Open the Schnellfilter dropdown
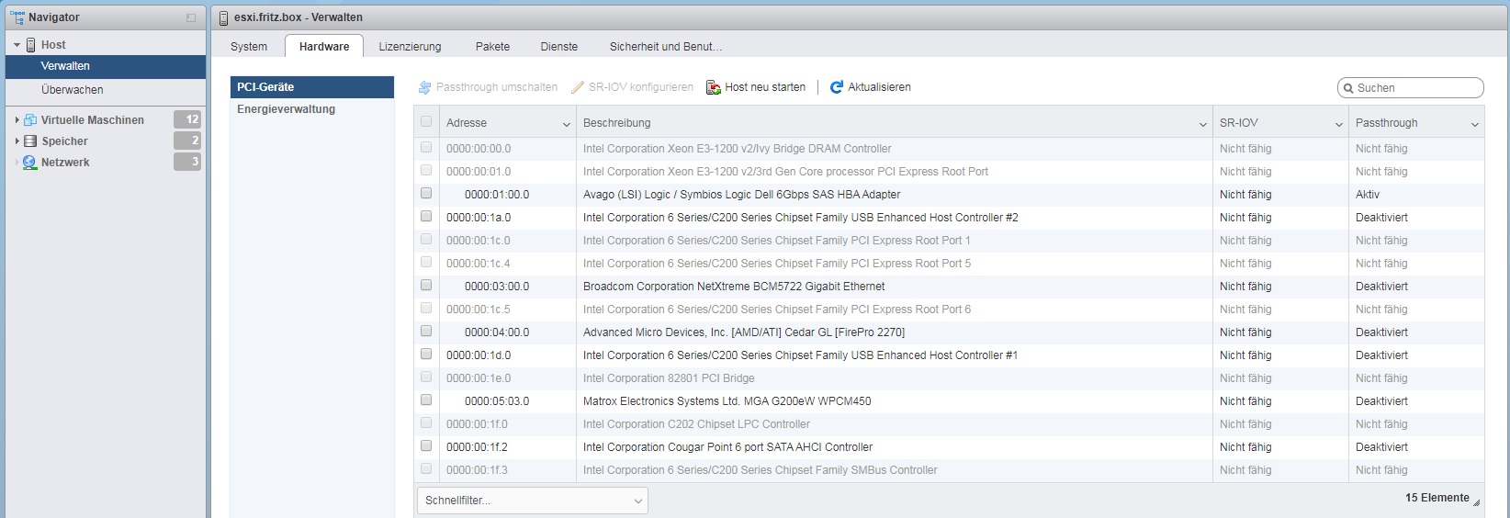The width and height of the screenshot is (1510, 518). pyautogui.click(x=532, y=501)
